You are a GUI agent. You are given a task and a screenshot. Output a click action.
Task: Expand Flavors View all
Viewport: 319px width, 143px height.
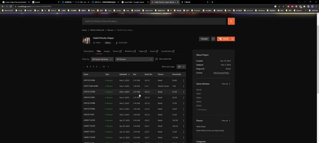(226, 121)
